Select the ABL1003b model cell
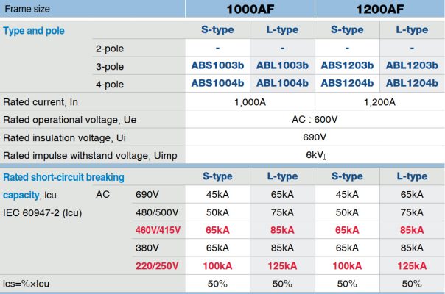This screenshot has height=294, width=445. 282,65
